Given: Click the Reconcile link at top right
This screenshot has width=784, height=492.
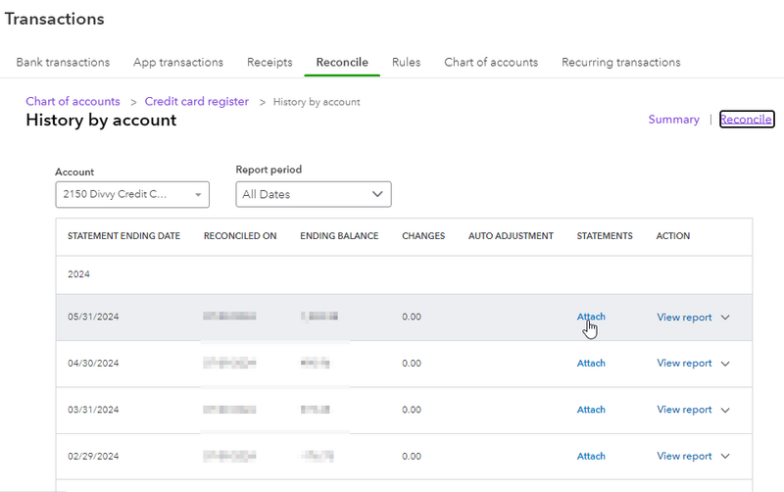Looking at the screenshot, I should pyautogui.click(x=747, y=120).
